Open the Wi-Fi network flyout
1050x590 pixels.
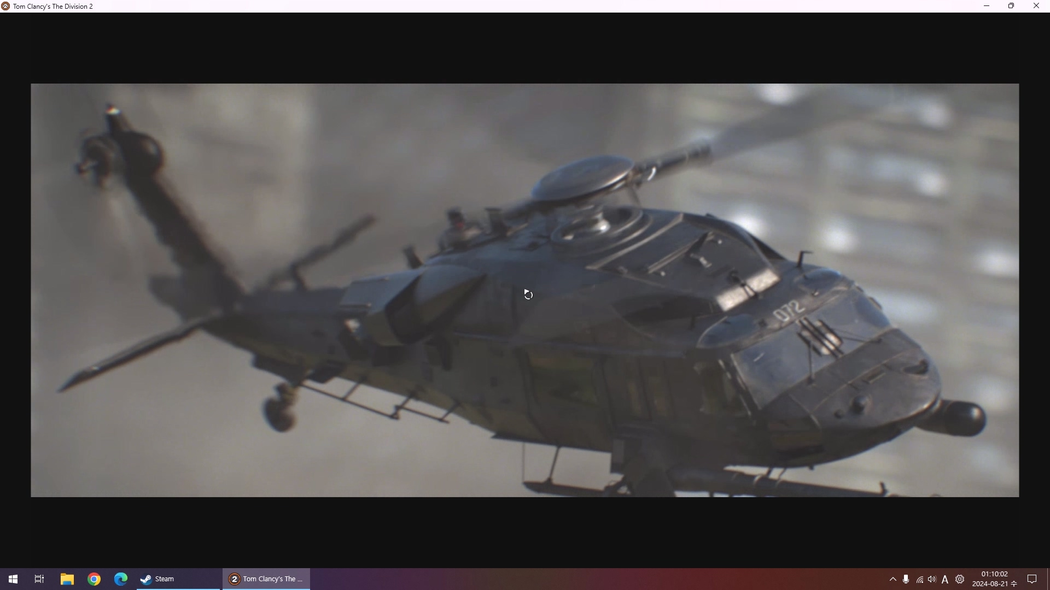919,579
